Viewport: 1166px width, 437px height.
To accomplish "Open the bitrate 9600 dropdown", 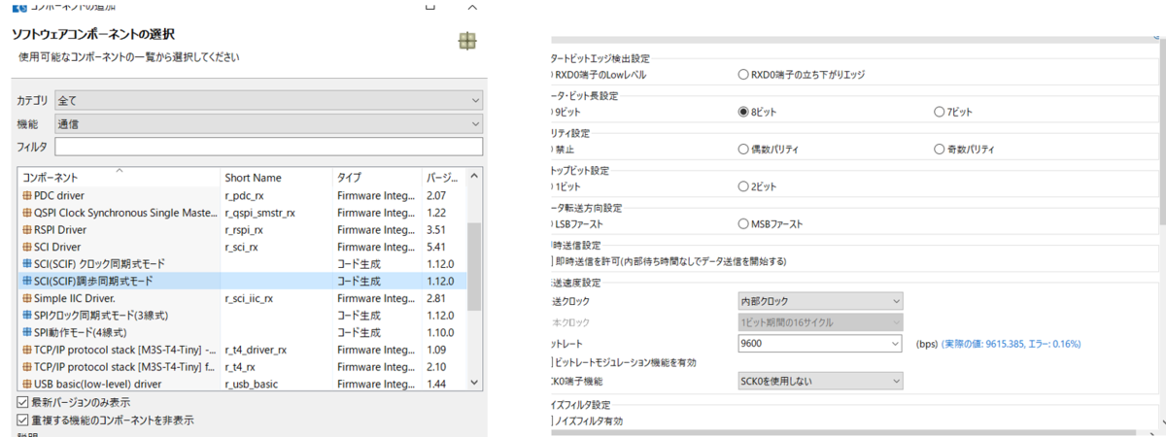I will (821, 343).
